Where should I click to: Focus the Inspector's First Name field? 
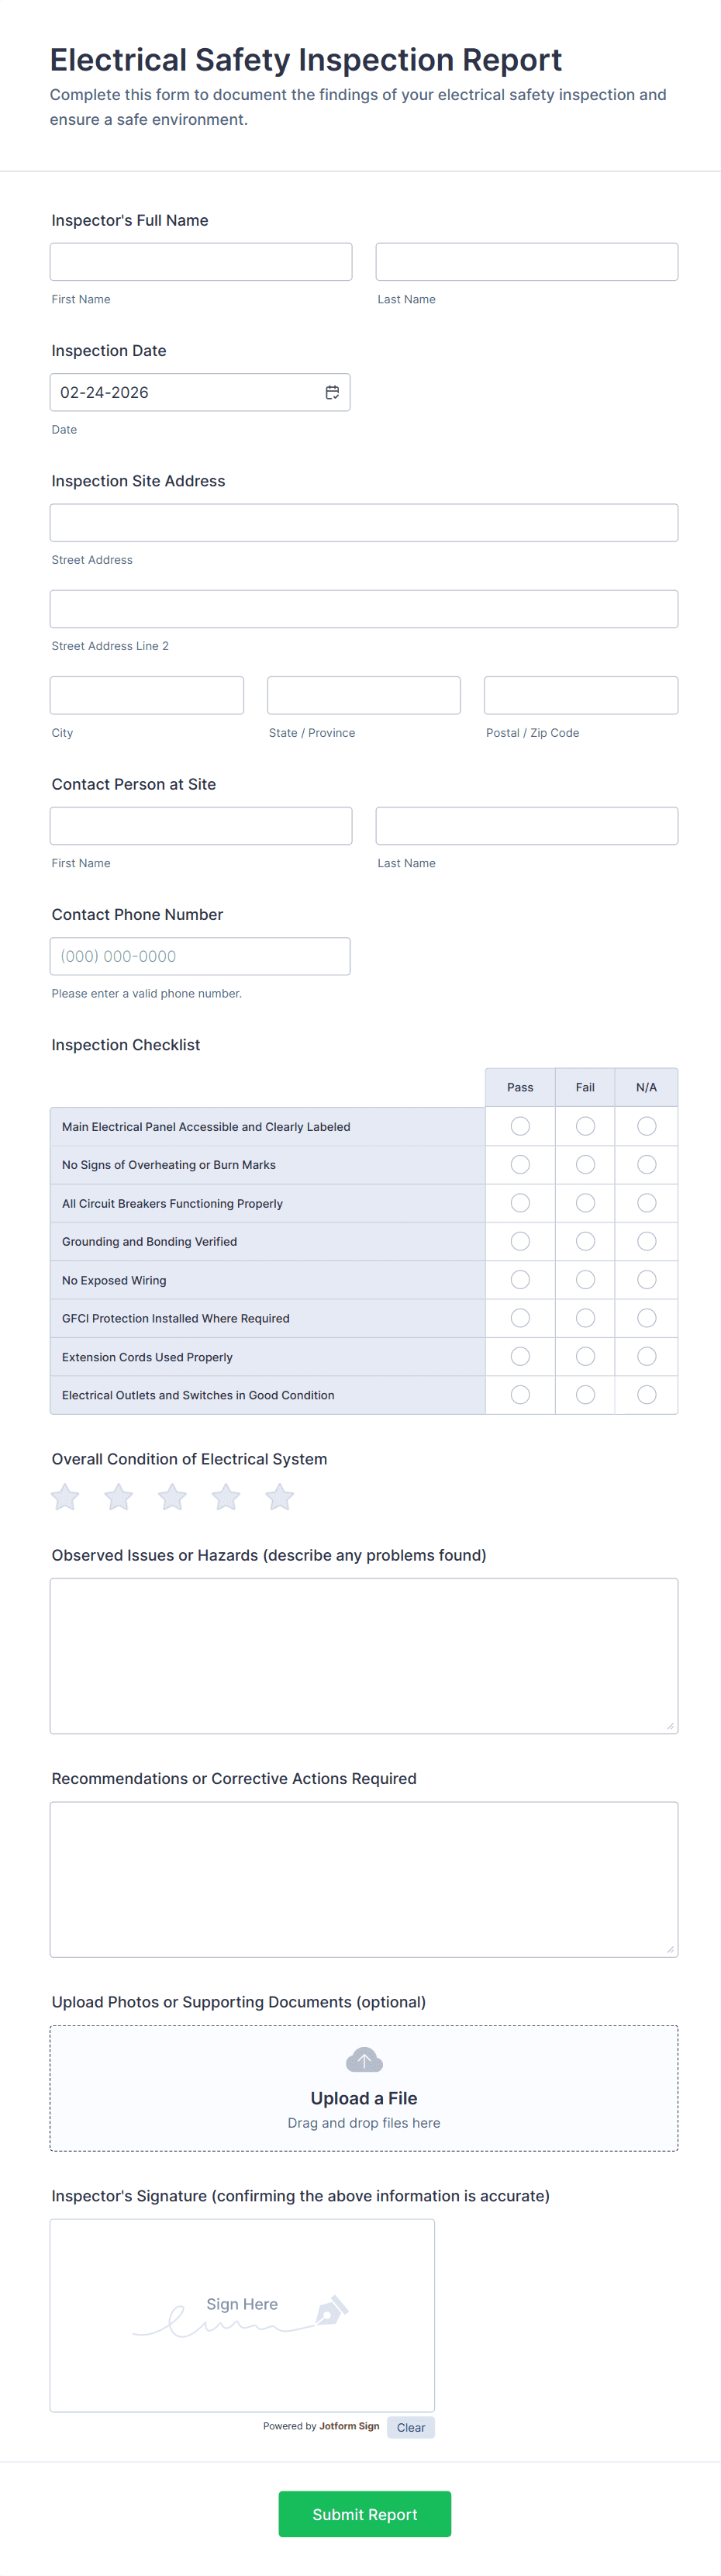pos(201,262)
